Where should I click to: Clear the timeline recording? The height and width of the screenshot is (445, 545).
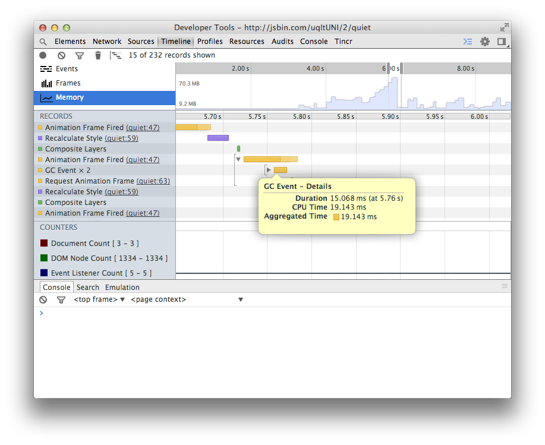point(62,55)
